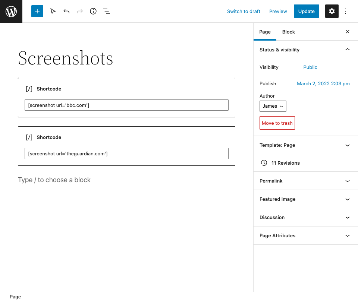This screenshot has width=358, height=301.
Task: Click the Update button
Action: (x=306, y=11)
